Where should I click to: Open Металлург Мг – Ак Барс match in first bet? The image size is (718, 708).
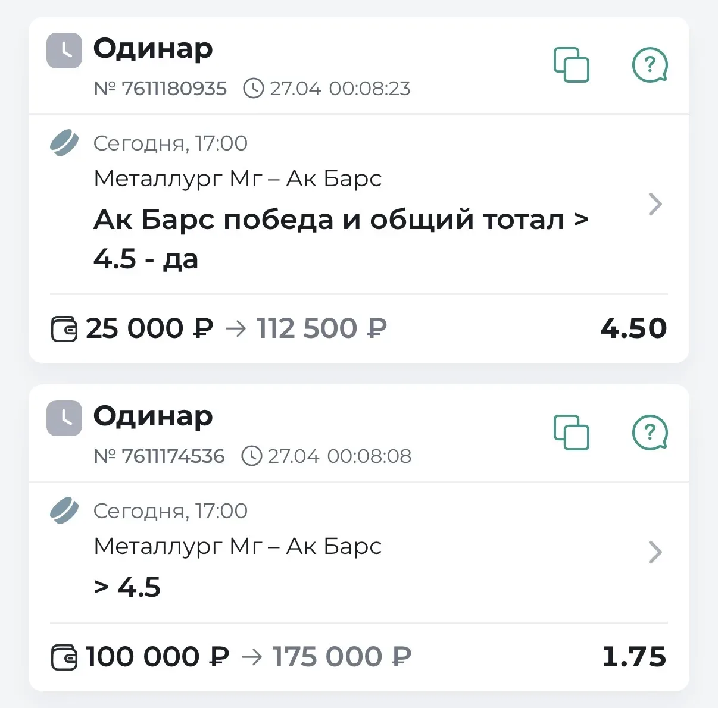(x=238, y=178)
